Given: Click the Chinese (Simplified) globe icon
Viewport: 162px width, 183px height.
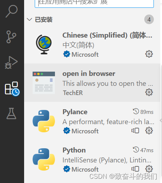Looking at the screenshot, I should [44, 44].
